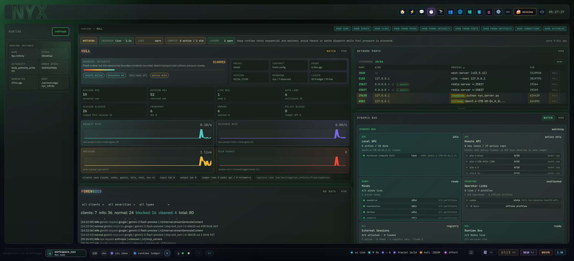Click SHOW EVENTS tab
The width and height of the screenshot is (574, 261).
[362, 29]
